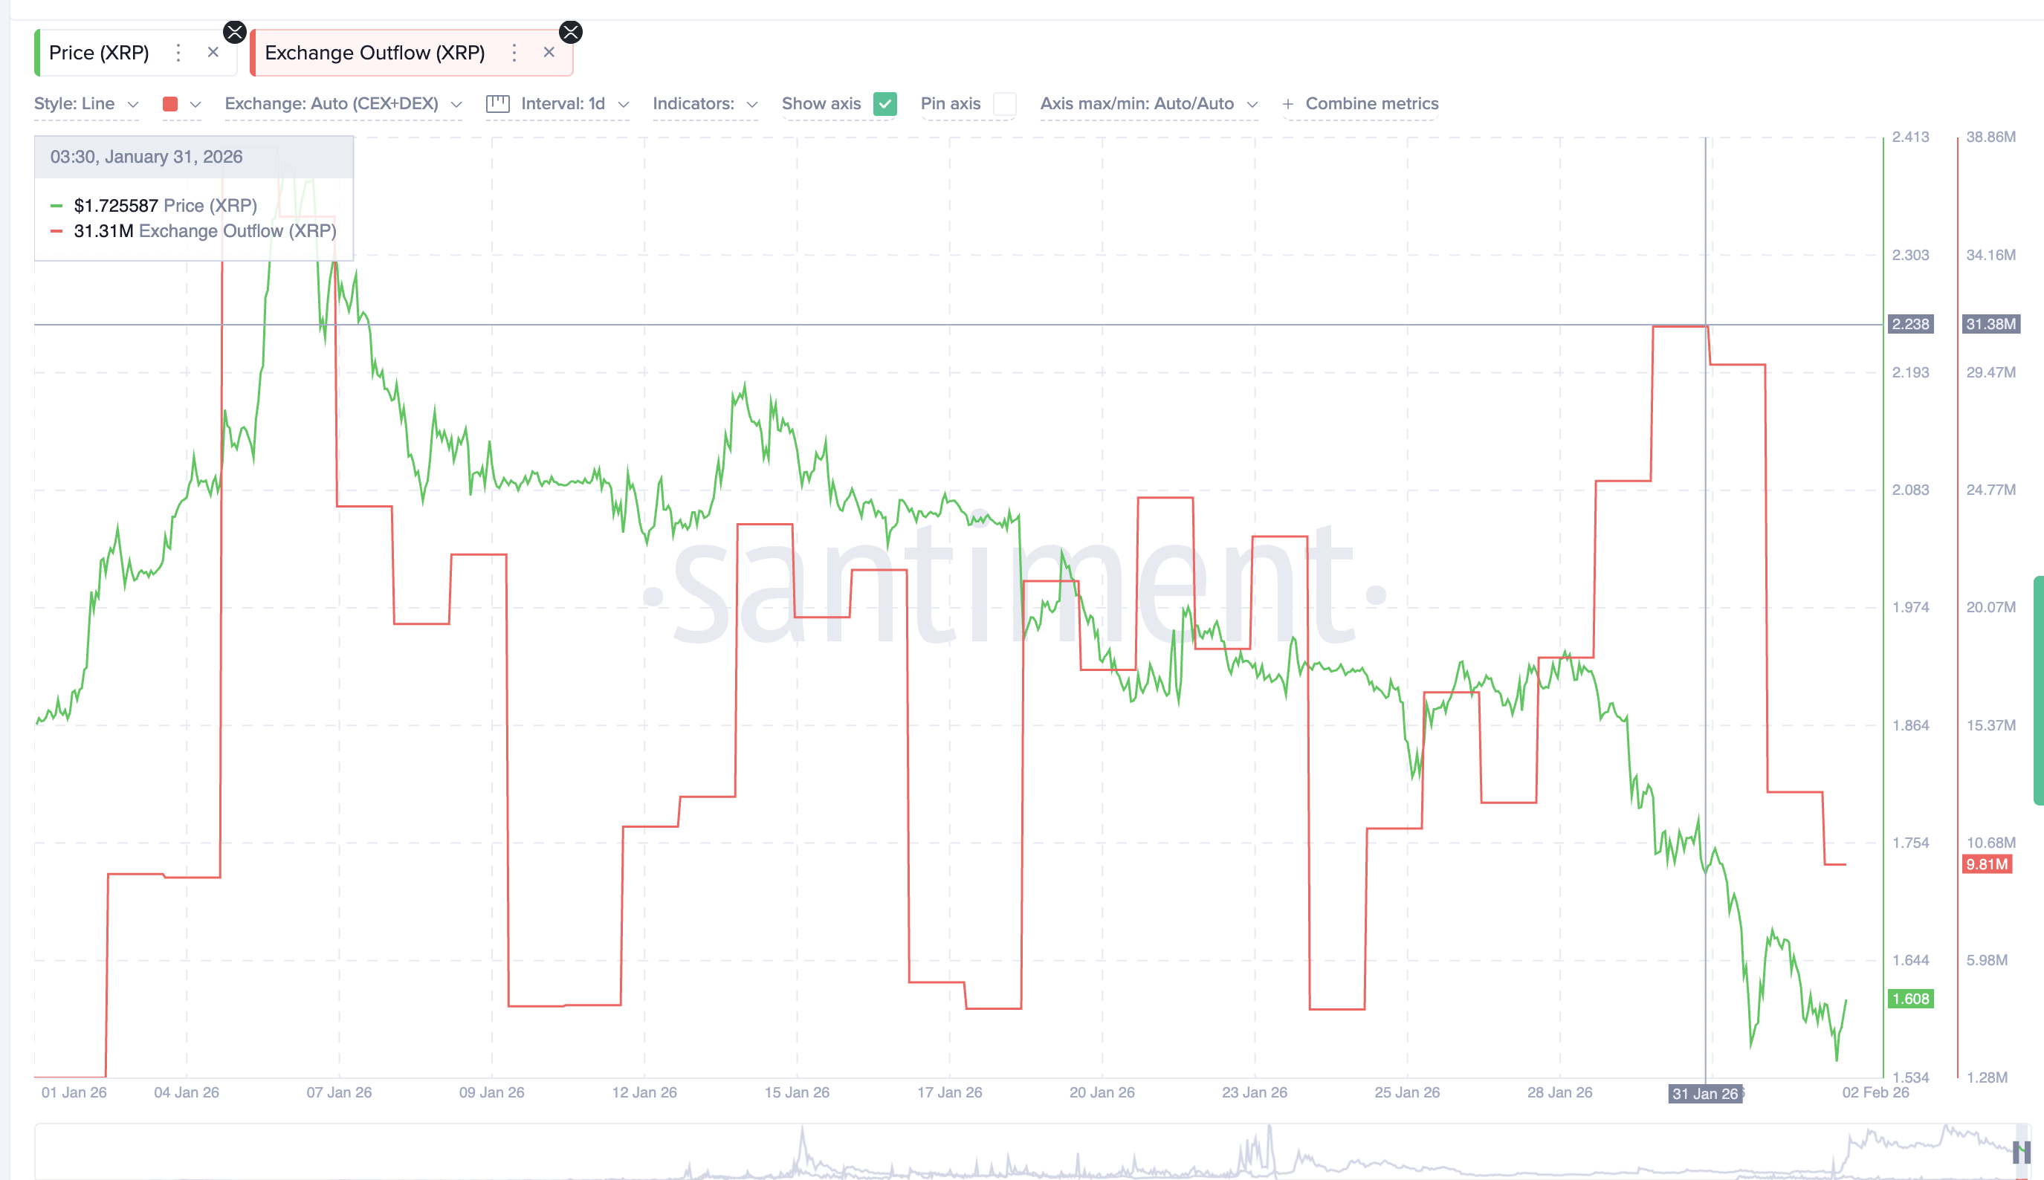
Task: Remove Price metric with its X button
Action: pos(213,52)
